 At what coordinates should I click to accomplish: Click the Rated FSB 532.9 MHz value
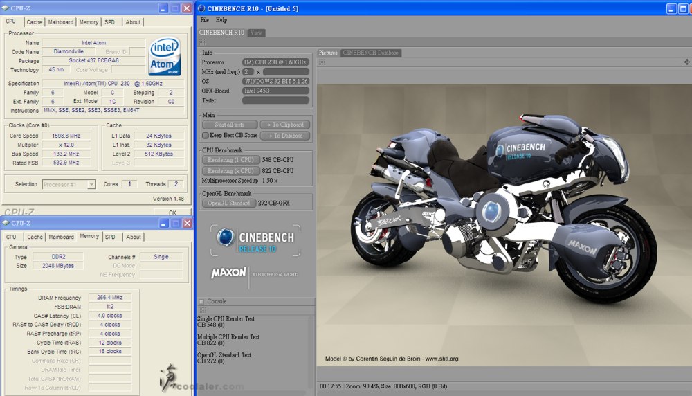coord(66,163)
